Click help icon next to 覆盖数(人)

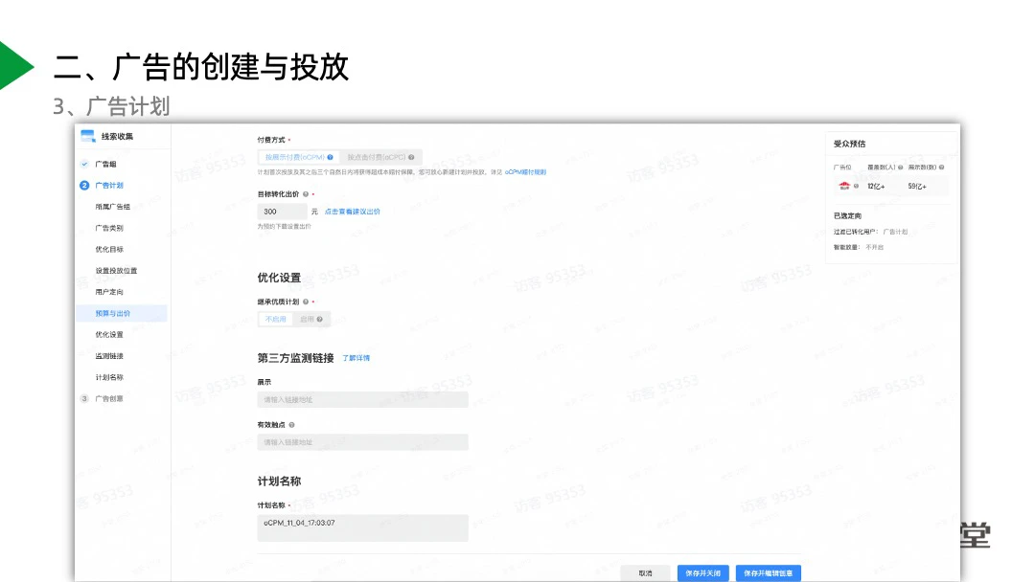pos(901,167)
